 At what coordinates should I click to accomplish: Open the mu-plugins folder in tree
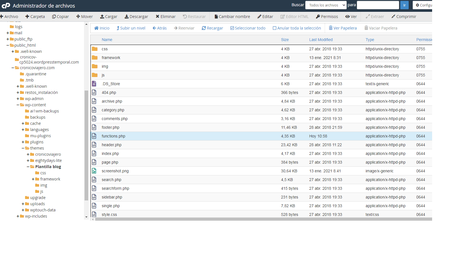click(x=38, y=136)
